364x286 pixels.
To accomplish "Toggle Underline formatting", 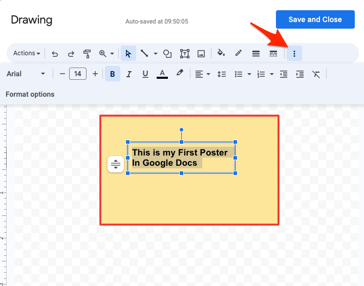I will click(x=145, y=74).
